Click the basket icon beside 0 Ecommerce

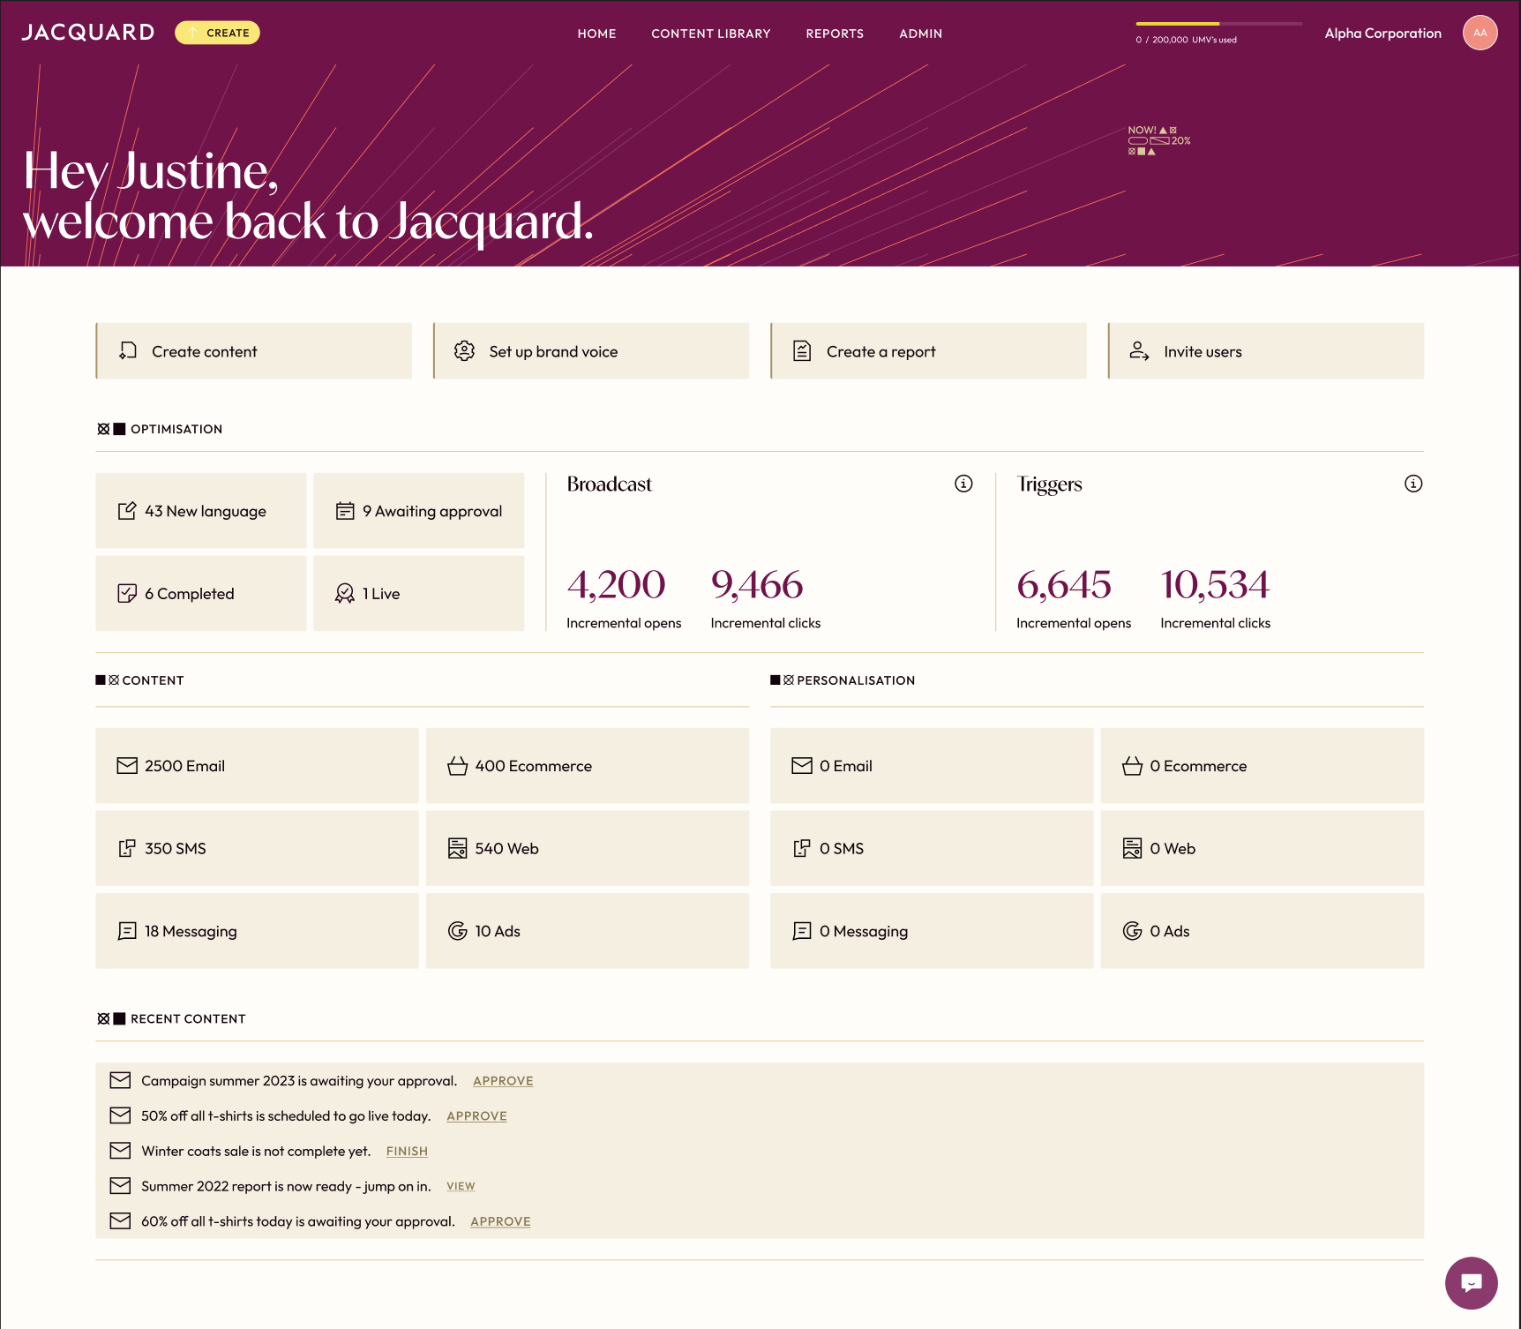[x=1133, y=766]
